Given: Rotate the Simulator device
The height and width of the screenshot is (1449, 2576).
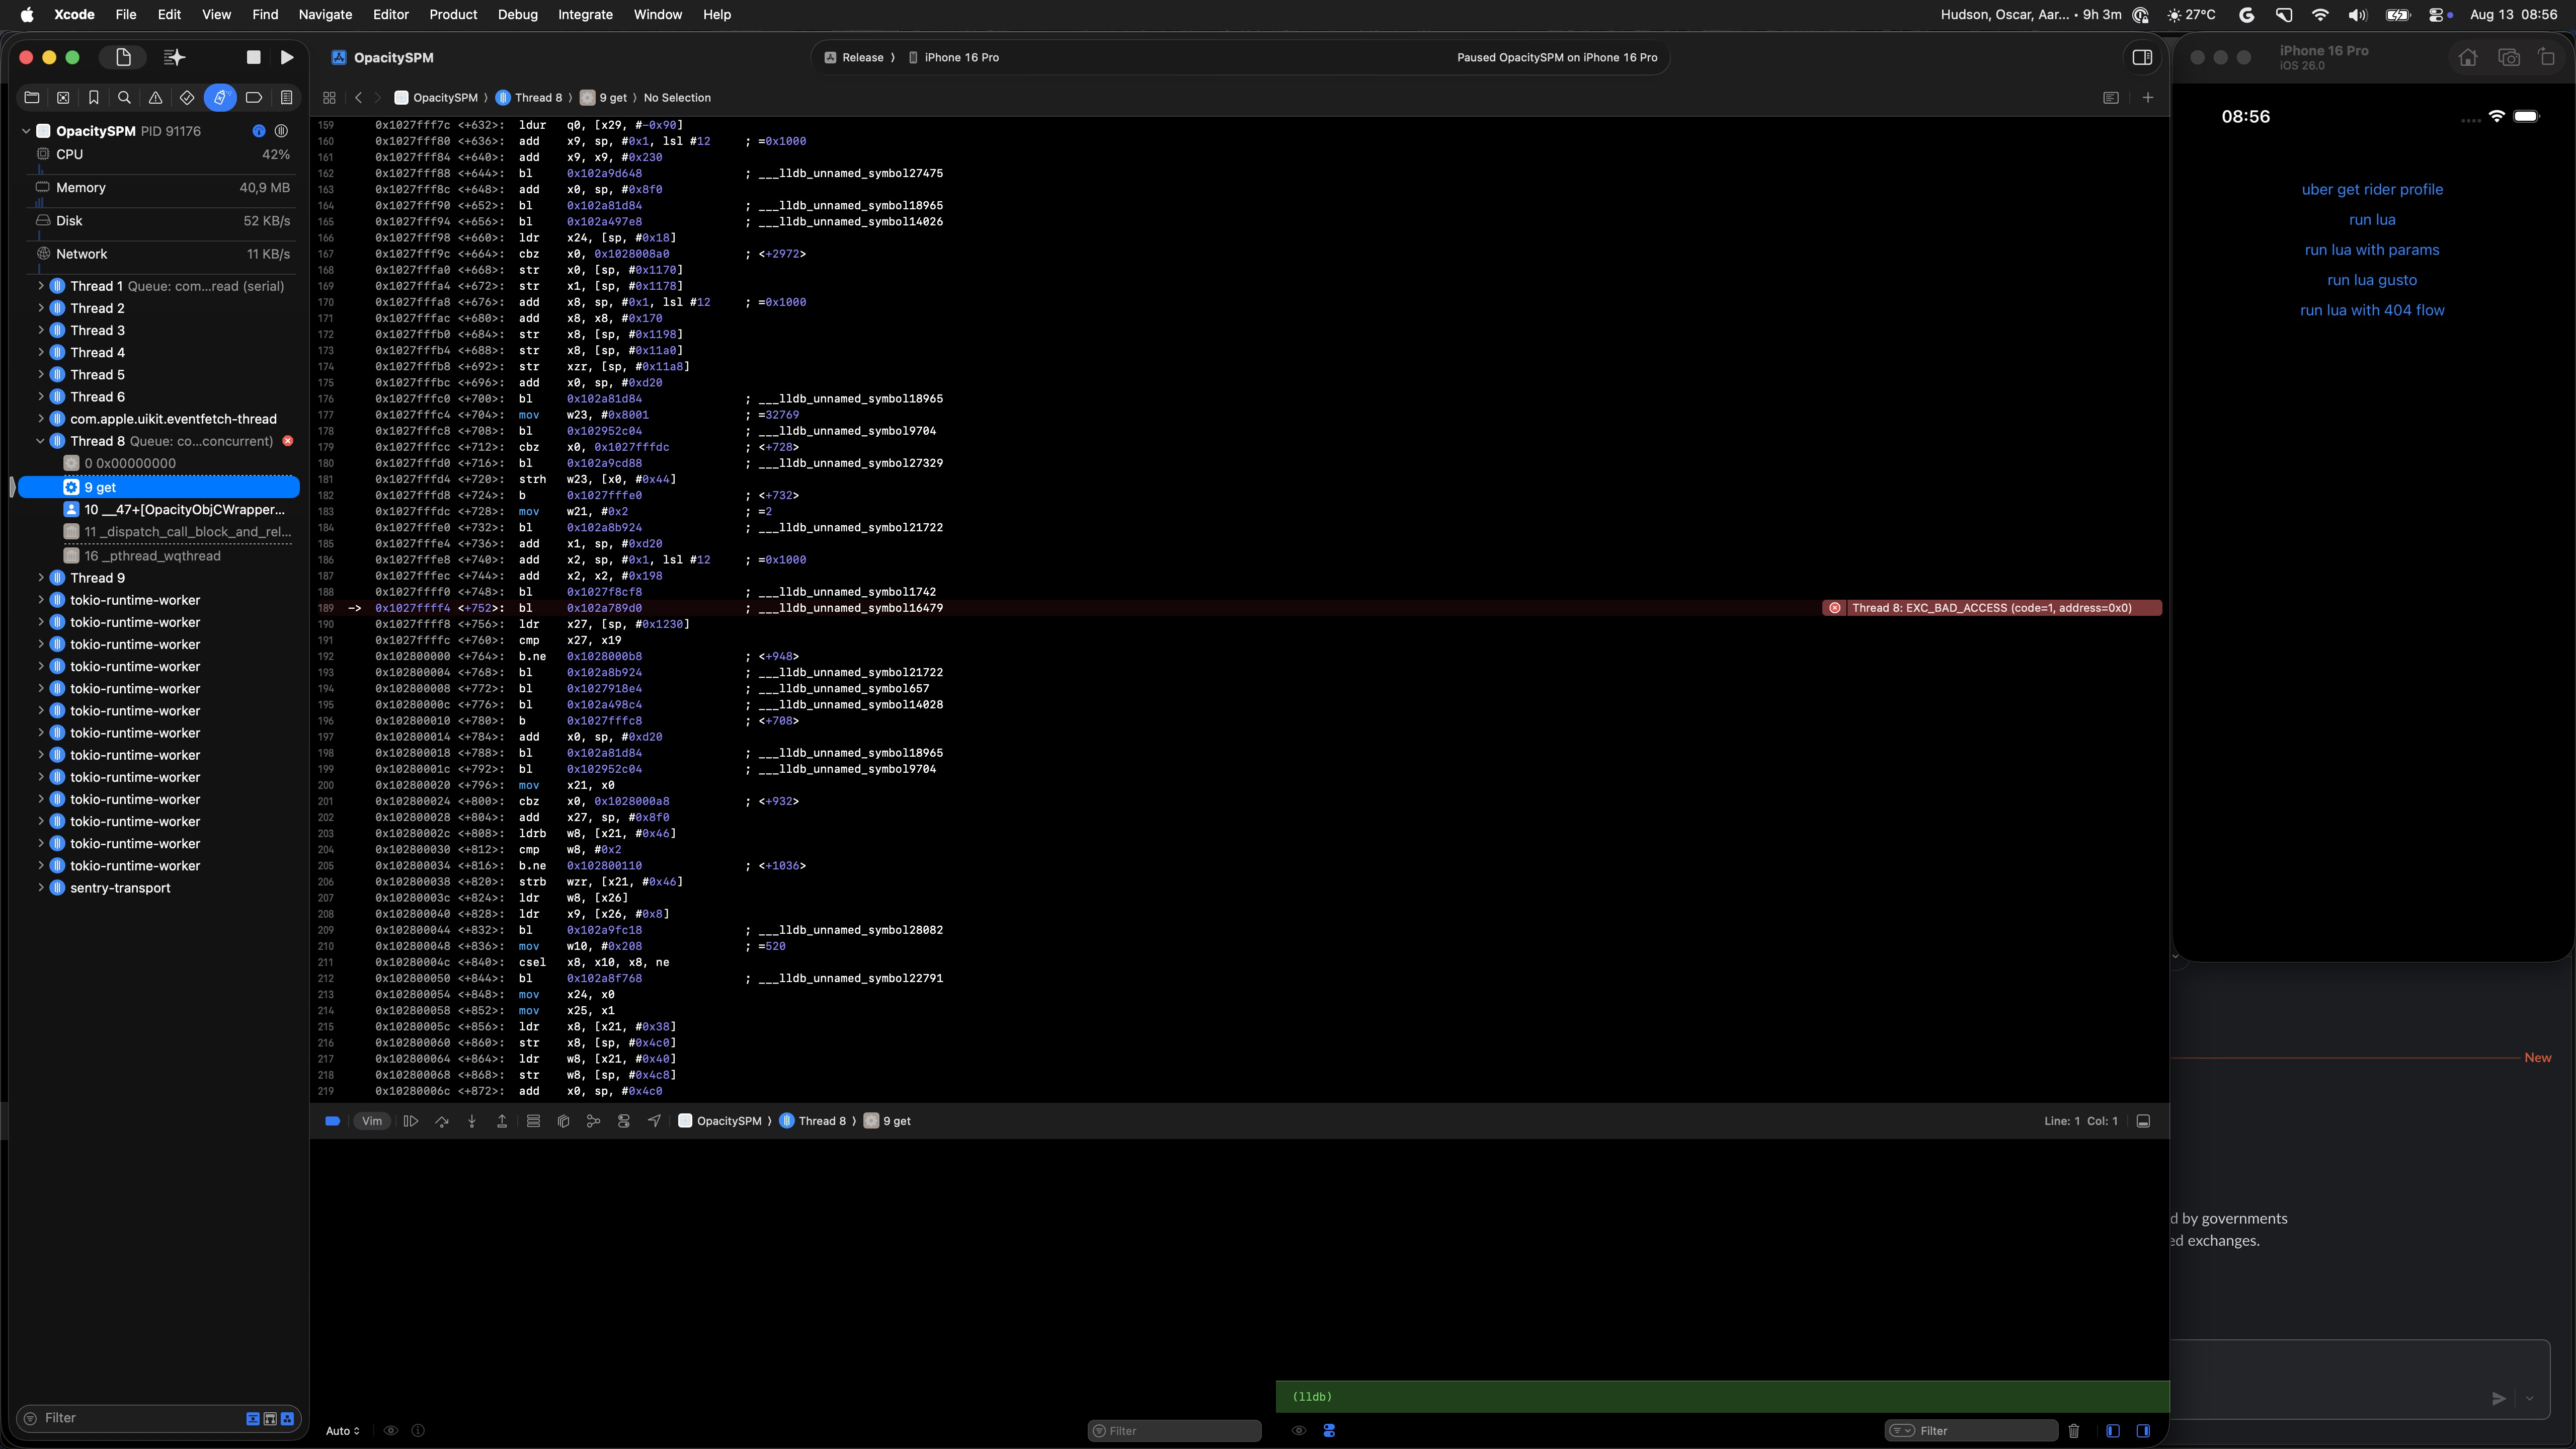Looking at the screenshot, I should pyautogui.click(x=2547, y=58).
